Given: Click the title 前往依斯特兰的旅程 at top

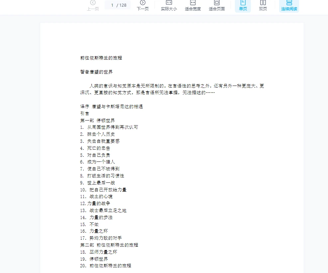Looking at the screenshot, I should coord(101,58).
